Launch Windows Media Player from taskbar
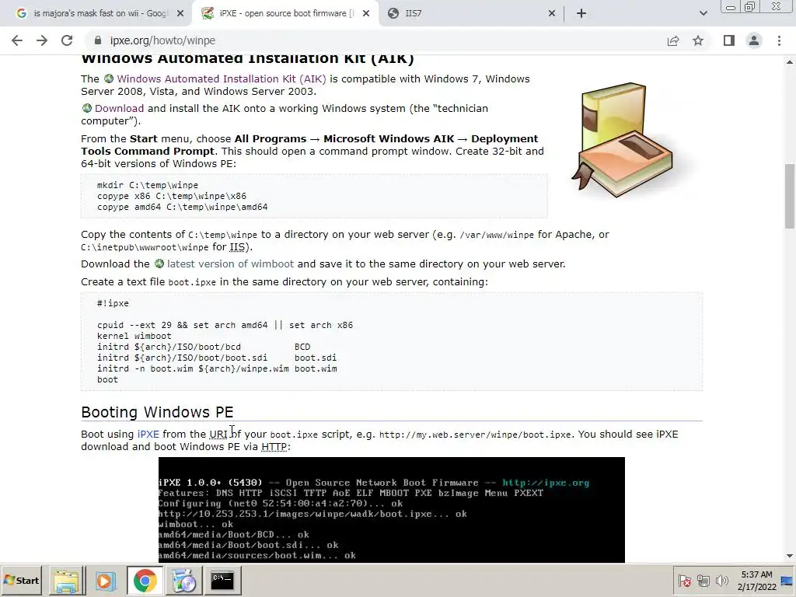Viewport: 796px width, 597px height. coord(106,581)
